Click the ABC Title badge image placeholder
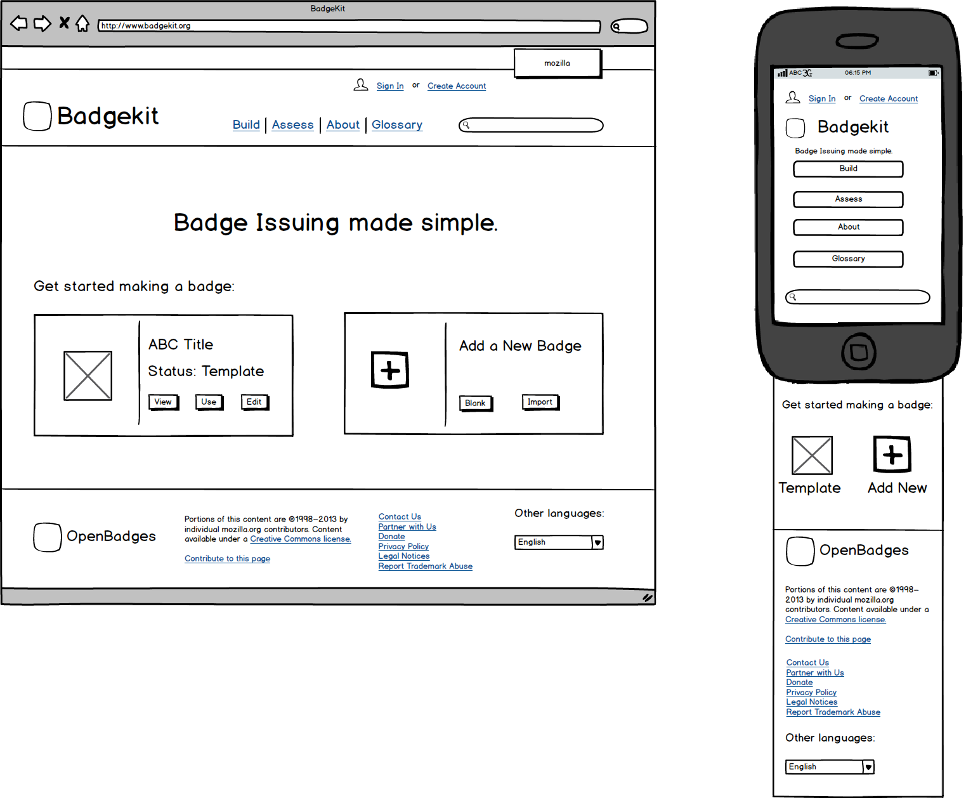This screenshot has height=798, width=966. tap(88, 376)
